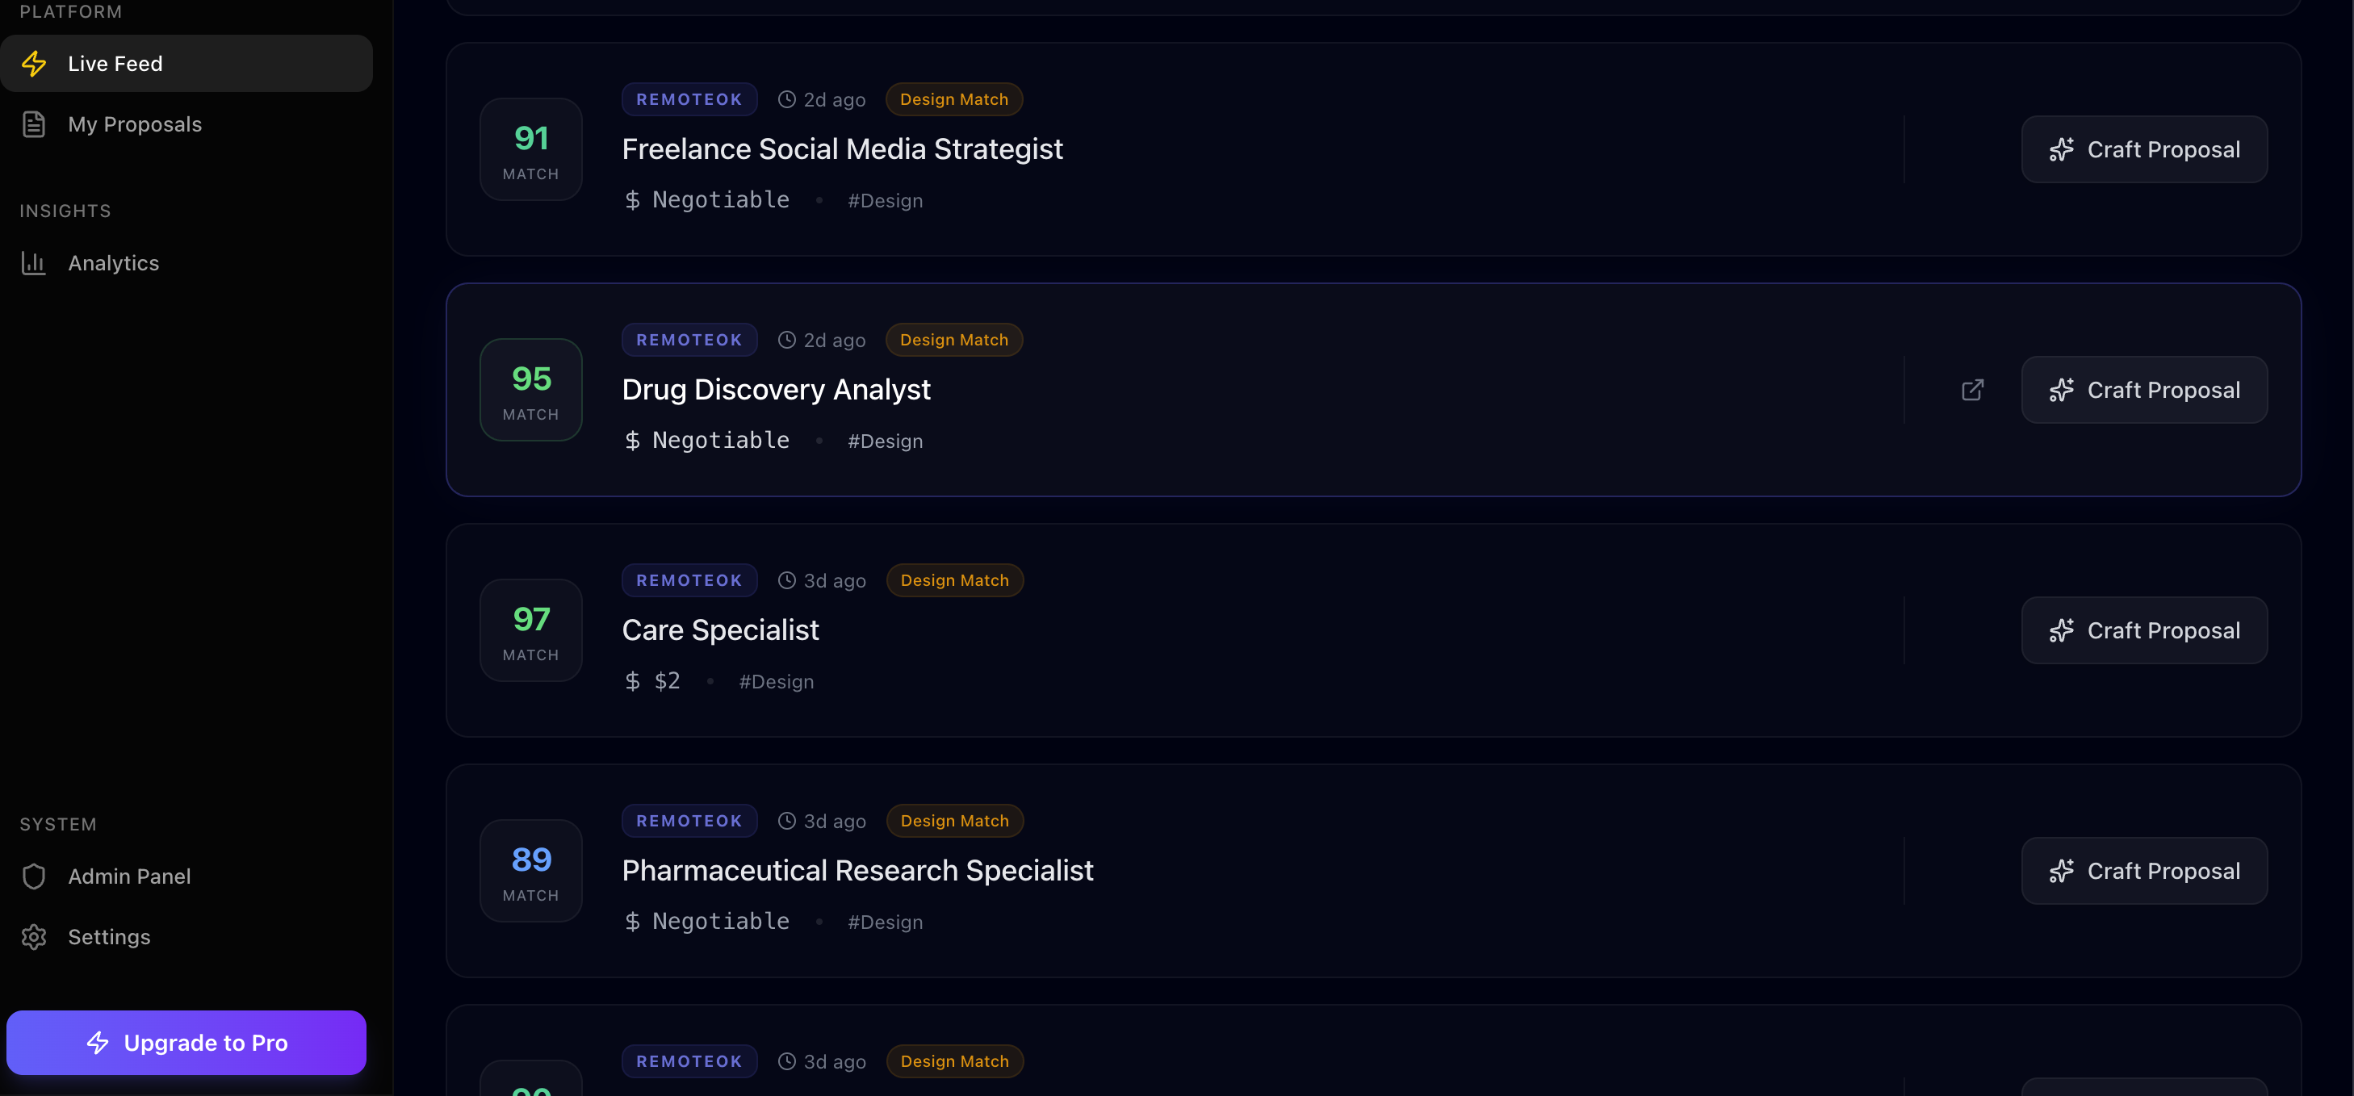Click #Design tag on Pharmaceutical Research Specialist
The image size is (2354, 1096).
[885, 922]
